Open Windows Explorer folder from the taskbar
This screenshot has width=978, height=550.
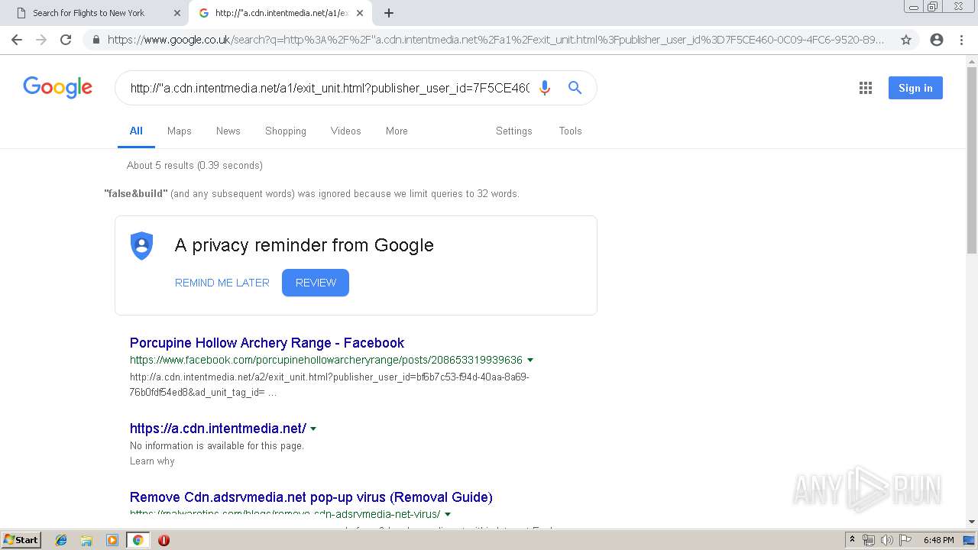(86, 540)
